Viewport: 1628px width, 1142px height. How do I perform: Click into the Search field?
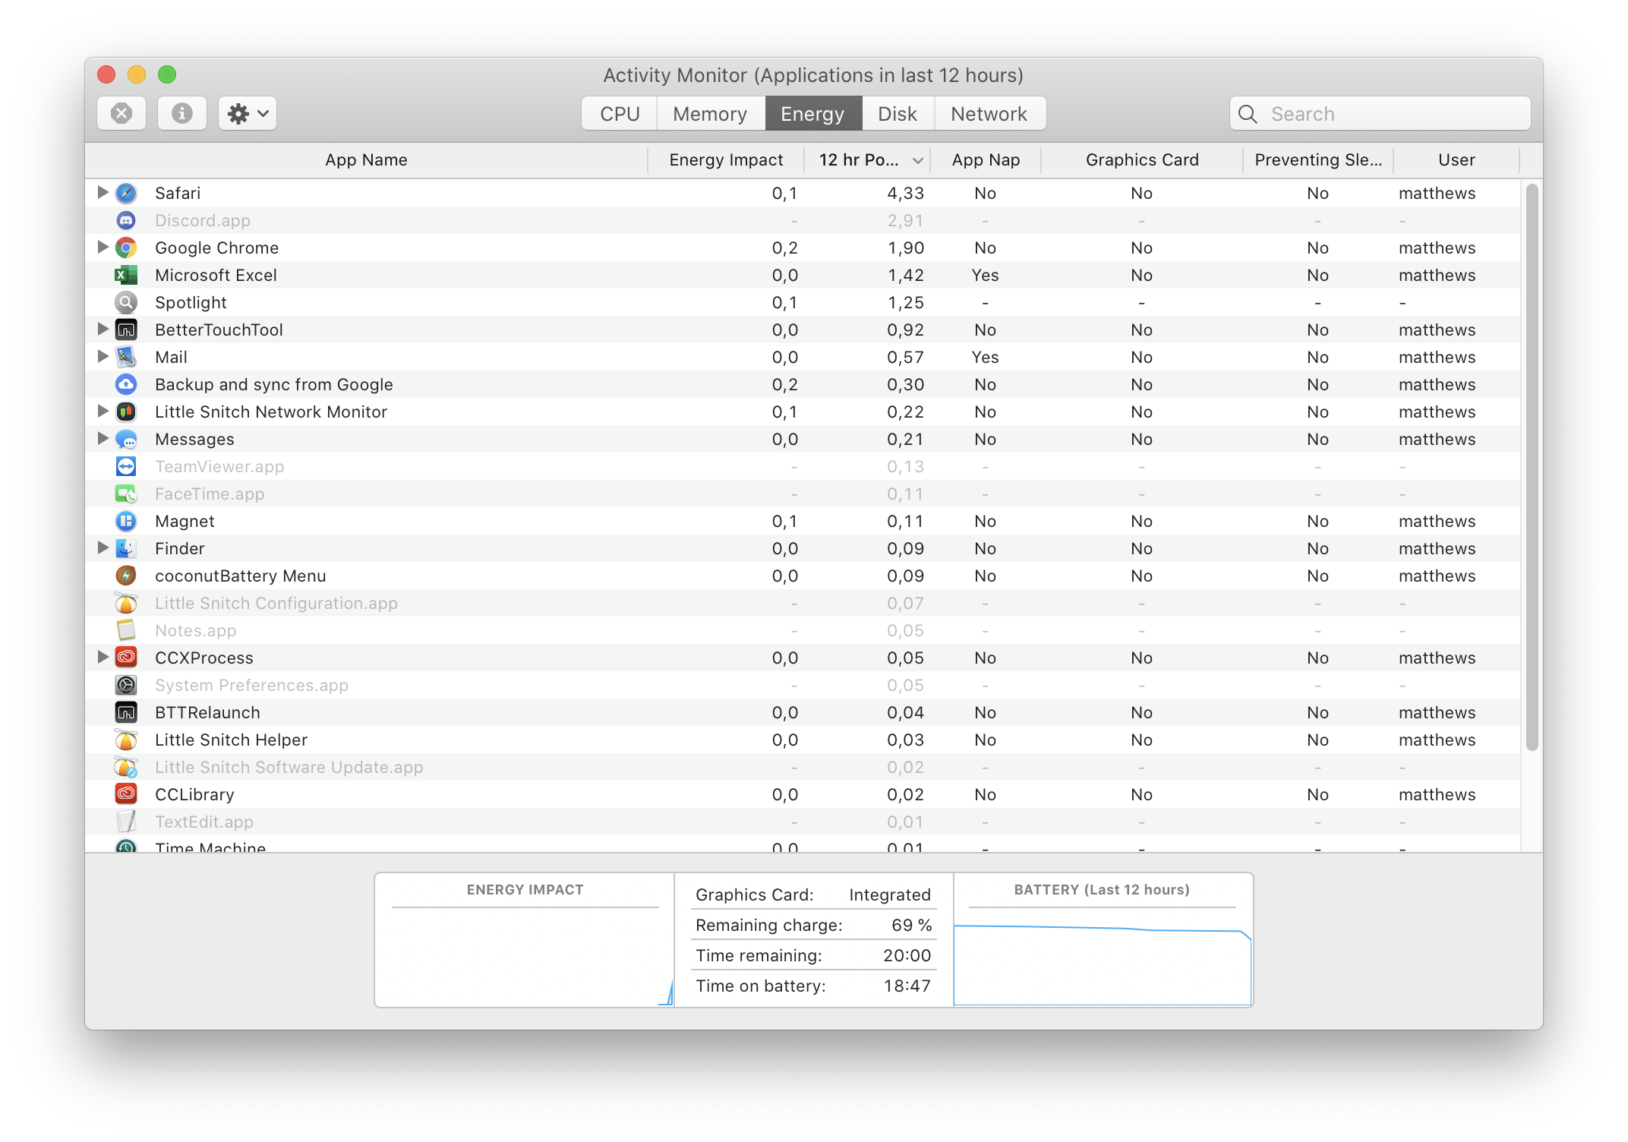1390,114
